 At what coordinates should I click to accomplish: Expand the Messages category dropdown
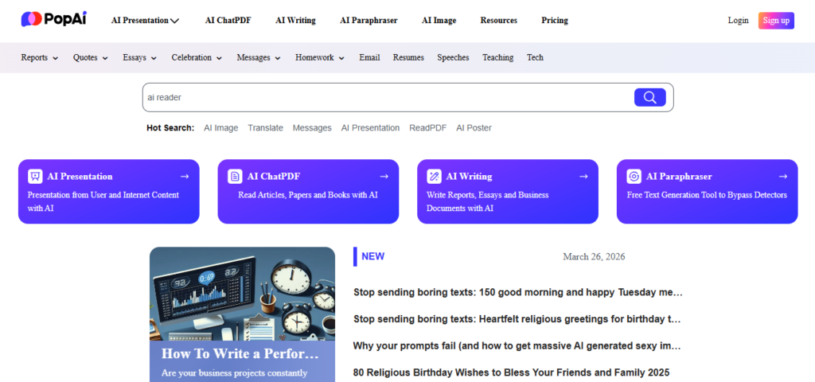278,58
